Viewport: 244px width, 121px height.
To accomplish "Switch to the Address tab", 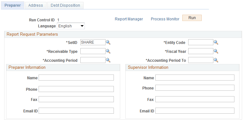I will pos(36,5).
